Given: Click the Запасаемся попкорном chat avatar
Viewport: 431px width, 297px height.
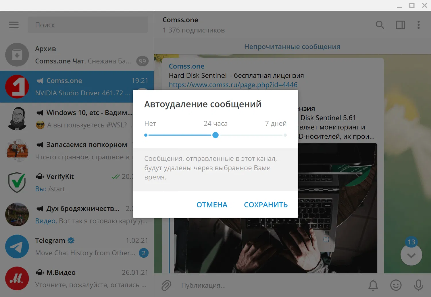Looking at the screenshot, I should [x=17, y=151].
